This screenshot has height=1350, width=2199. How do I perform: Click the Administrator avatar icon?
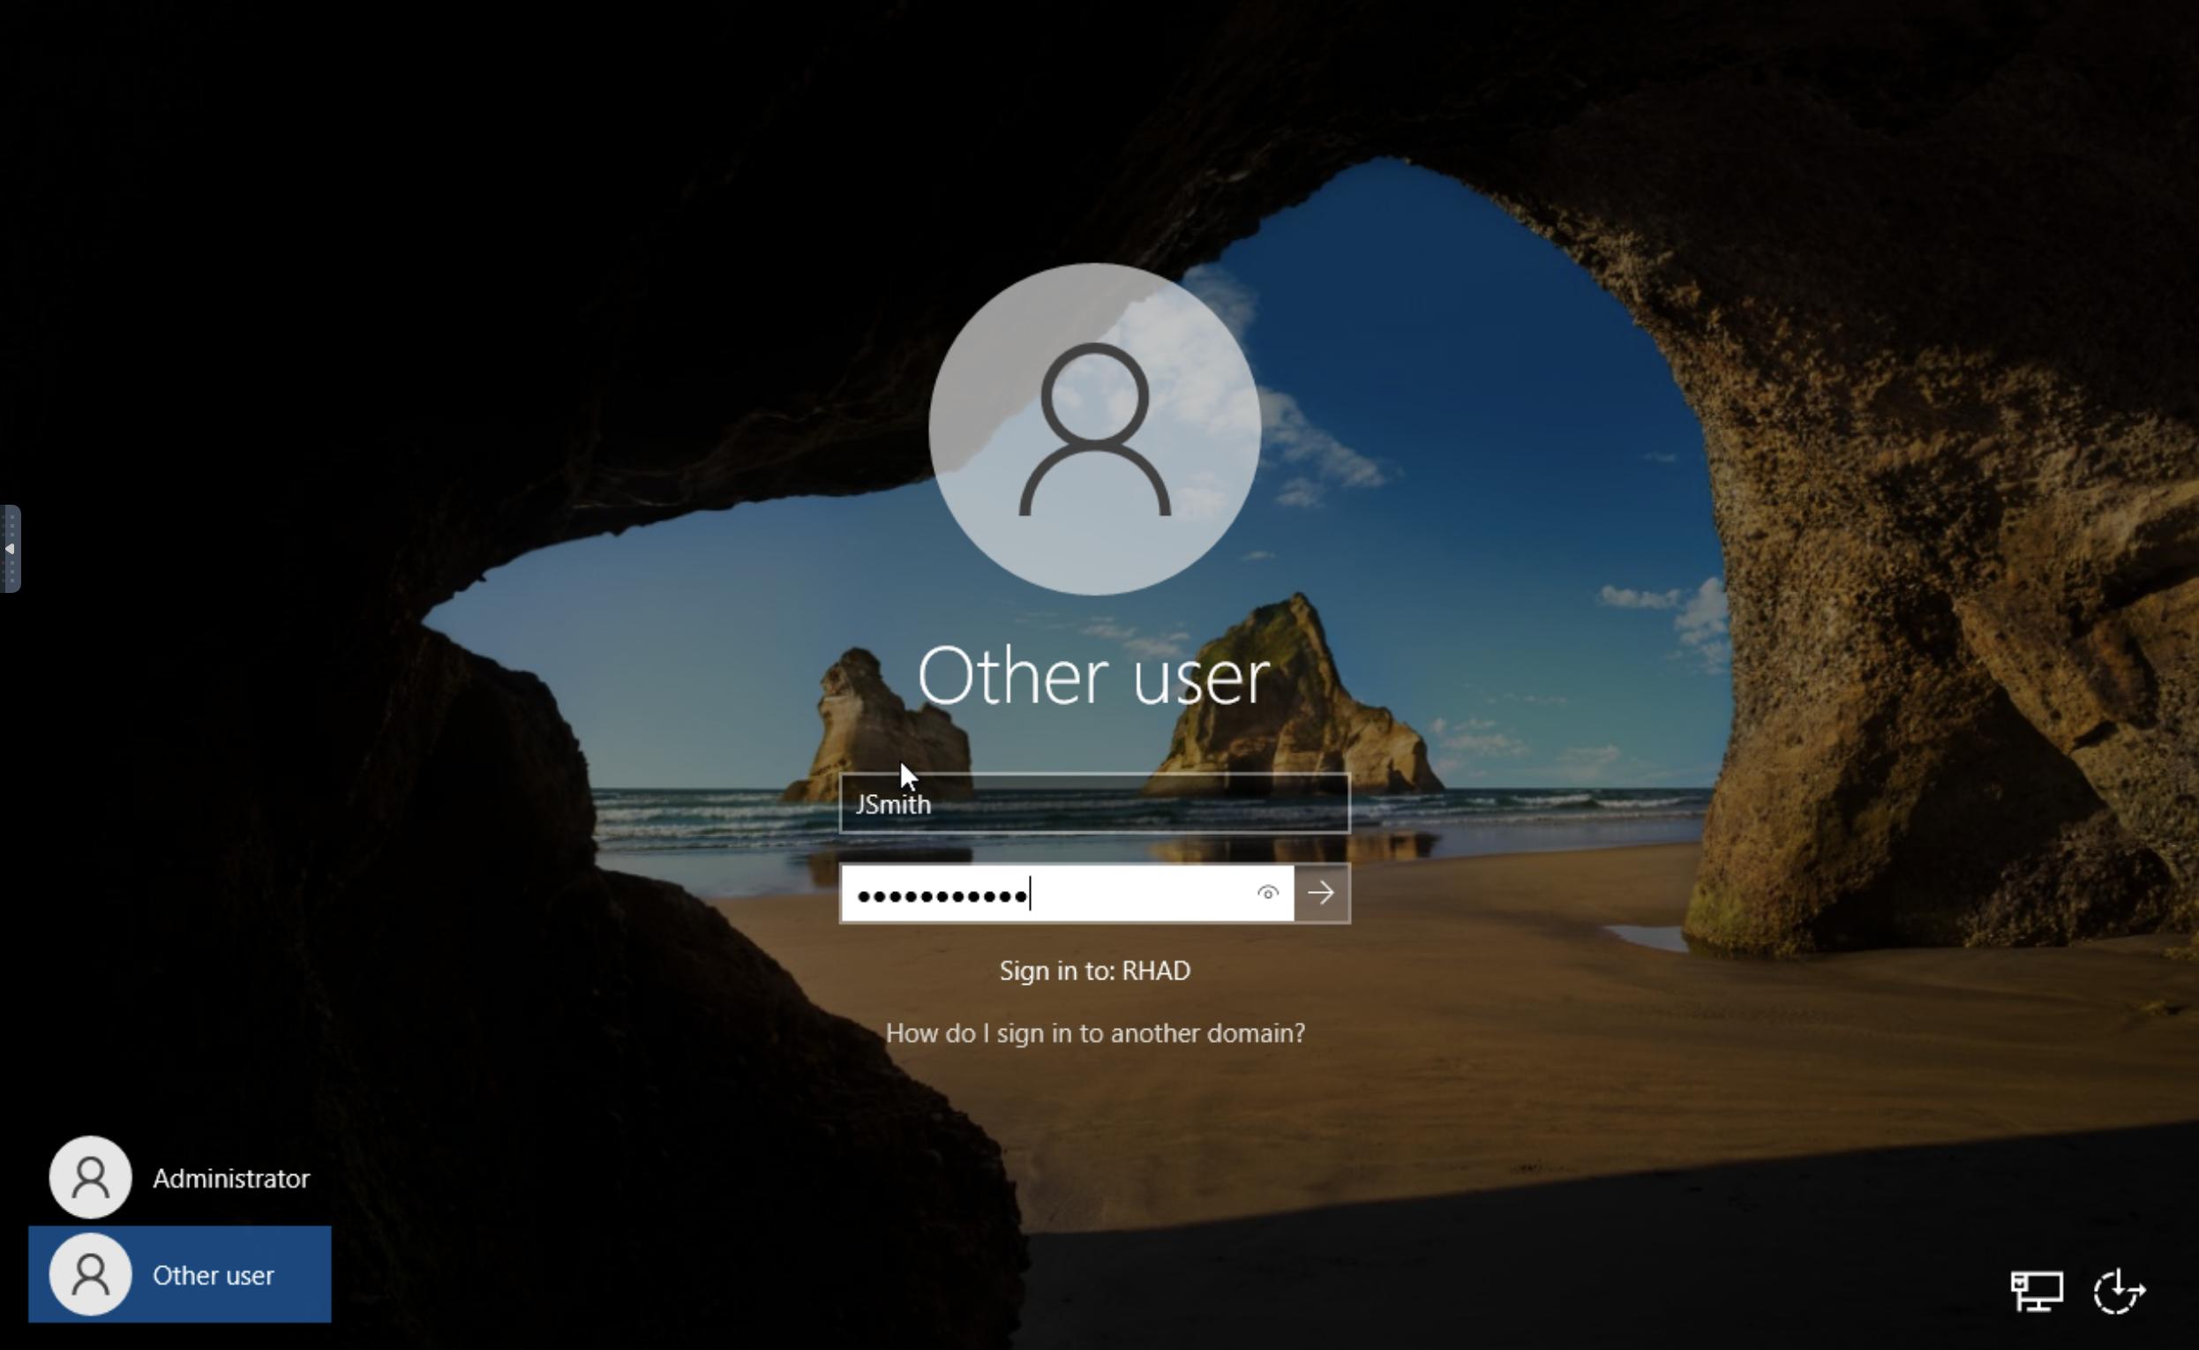coord(90,1178)
